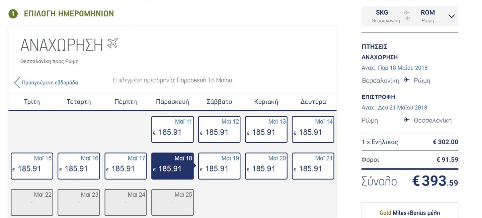Click the selected Μαϊ 18 date cell
This screenshot has width=482, height=218.
click(x=172, y=166)
